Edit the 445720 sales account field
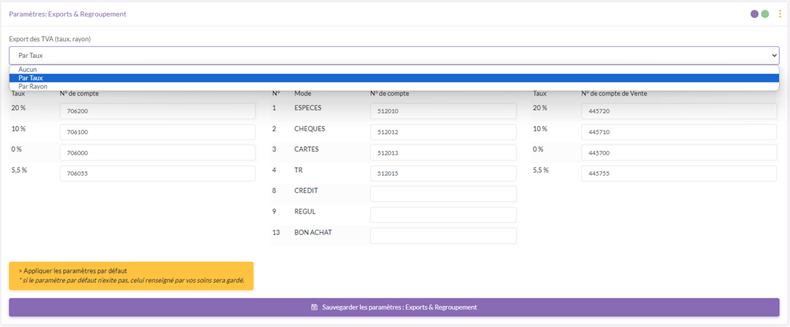The width and height of the screenshot is (790, 327). click(x=680, y=111)
